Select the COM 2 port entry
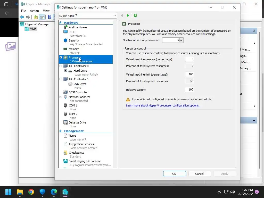The width and height of the screenshot is (264, 198). (73, 114)
